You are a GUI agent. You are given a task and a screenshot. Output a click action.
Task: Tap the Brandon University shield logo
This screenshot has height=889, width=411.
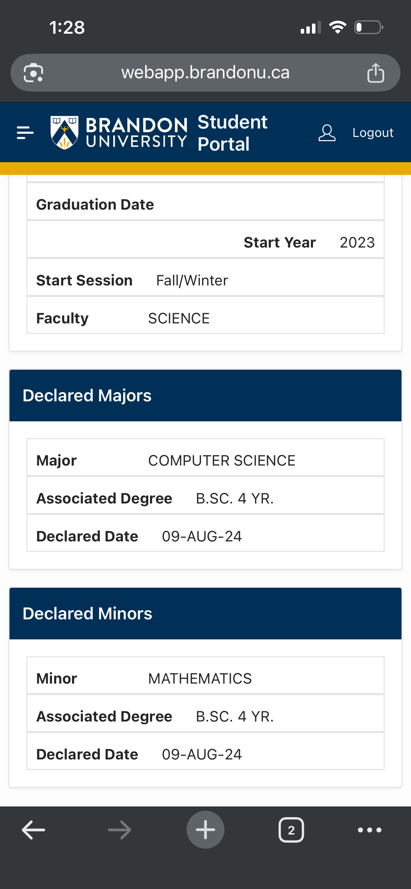click(x=64, y=133)
